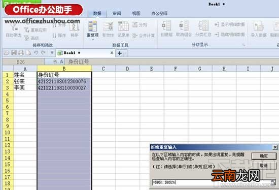279x190 pixels.
Task: Click the save quick-access icon
Action: tap(14, 53)
